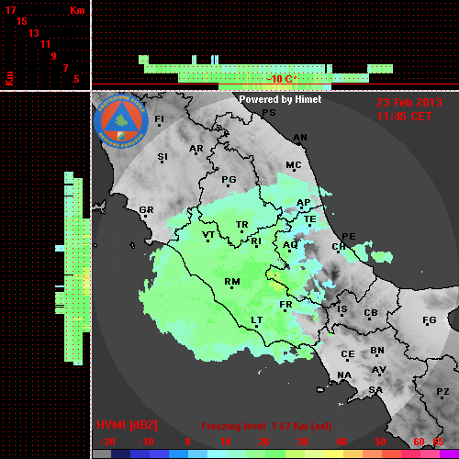459x459 pixels.
Task: Click the '50' dBZ scale value
Action: point(380,442)
